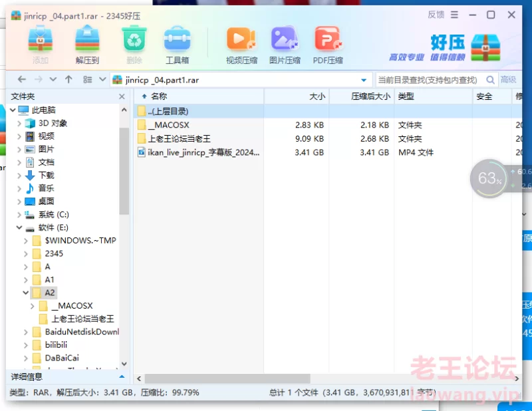Click the file list scroll-right arrow
This screenshot has height=411, width=532.
(x=517, y=378)
